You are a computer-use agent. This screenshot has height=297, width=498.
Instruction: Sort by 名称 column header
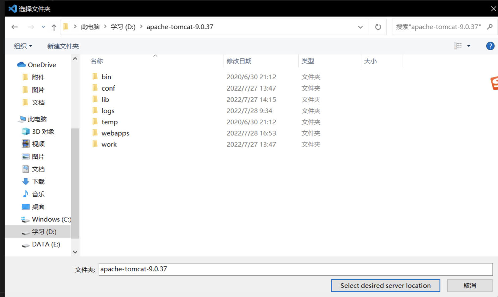click(x=97, y=61)
